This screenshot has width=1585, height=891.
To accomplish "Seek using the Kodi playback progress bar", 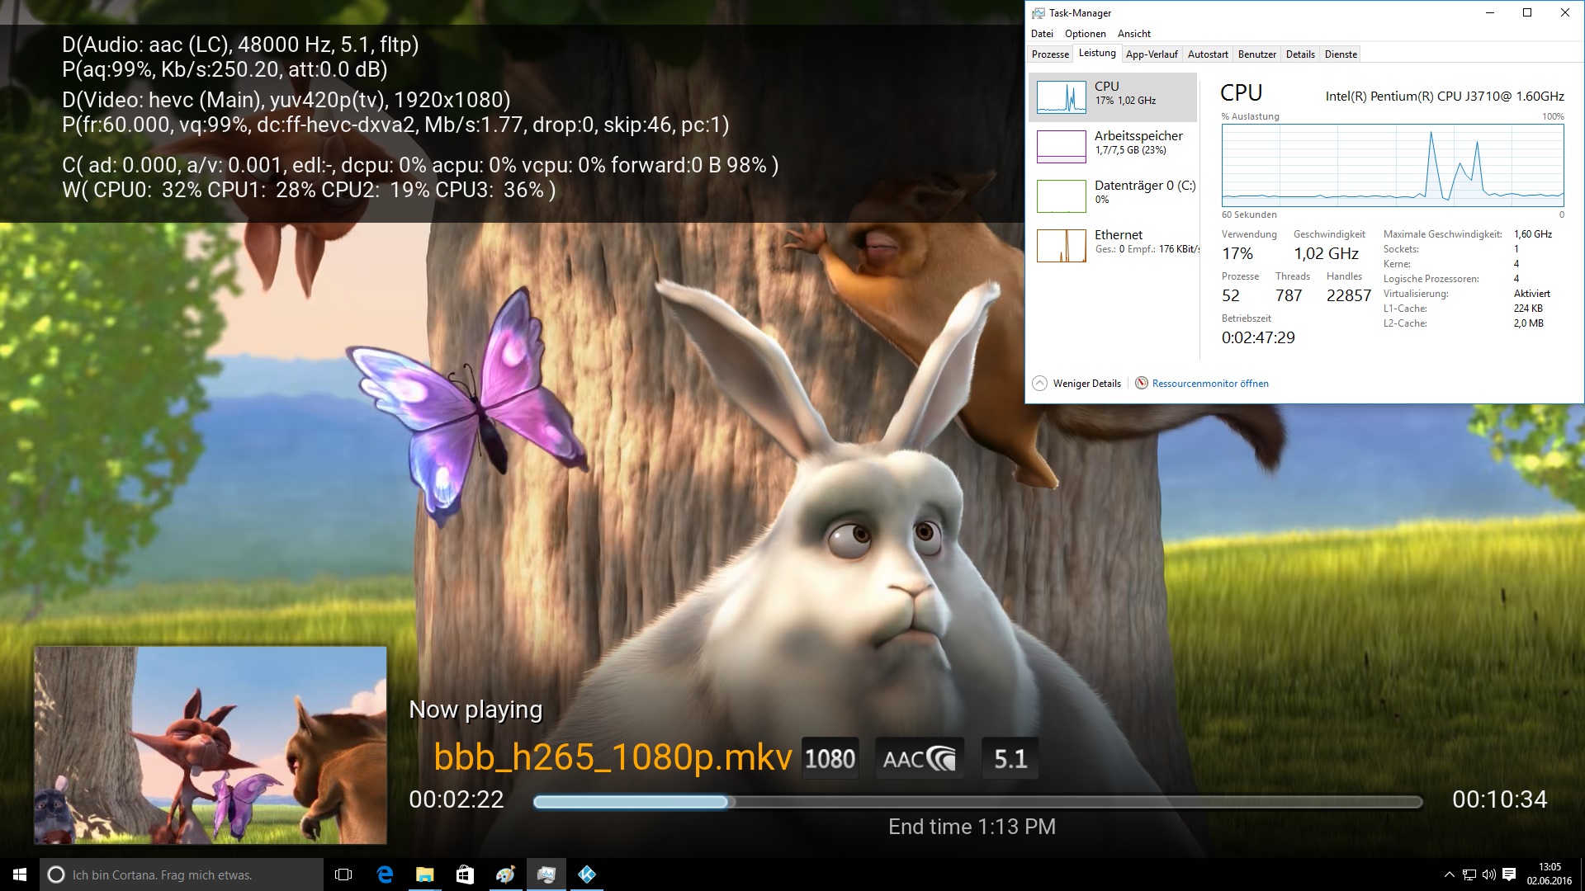I will click(978, 802).
